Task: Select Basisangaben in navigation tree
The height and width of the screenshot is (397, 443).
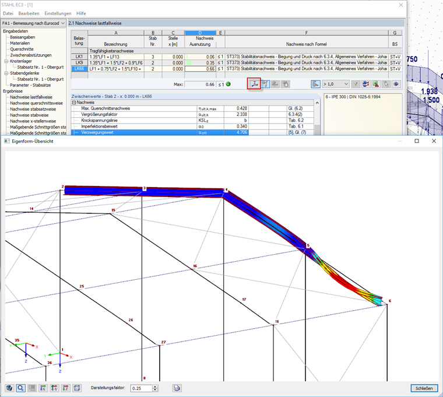Action: tap(23, 37)
